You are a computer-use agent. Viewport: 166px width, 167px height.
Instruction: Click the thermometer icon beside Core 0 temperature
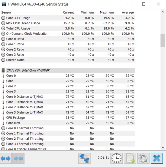point(3,75)
